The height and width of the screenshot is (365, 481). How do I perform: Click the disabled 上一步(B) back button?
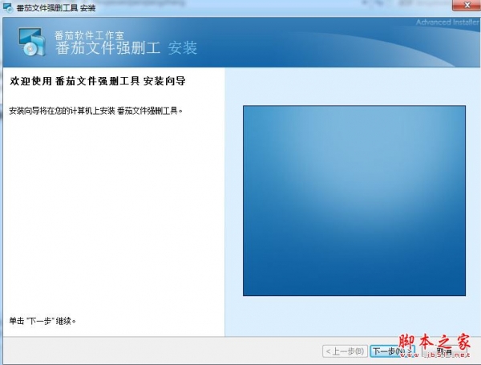(x=345, y=351)
